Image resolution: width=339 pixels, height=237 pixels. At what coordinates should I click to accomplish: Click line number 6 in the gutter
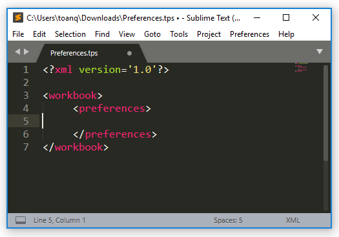(x=26, y=134)
